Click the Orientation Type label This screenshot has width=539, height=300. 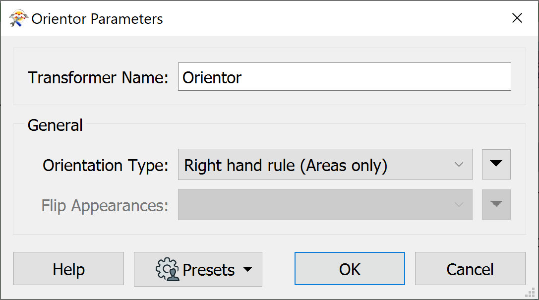[106, 165]
